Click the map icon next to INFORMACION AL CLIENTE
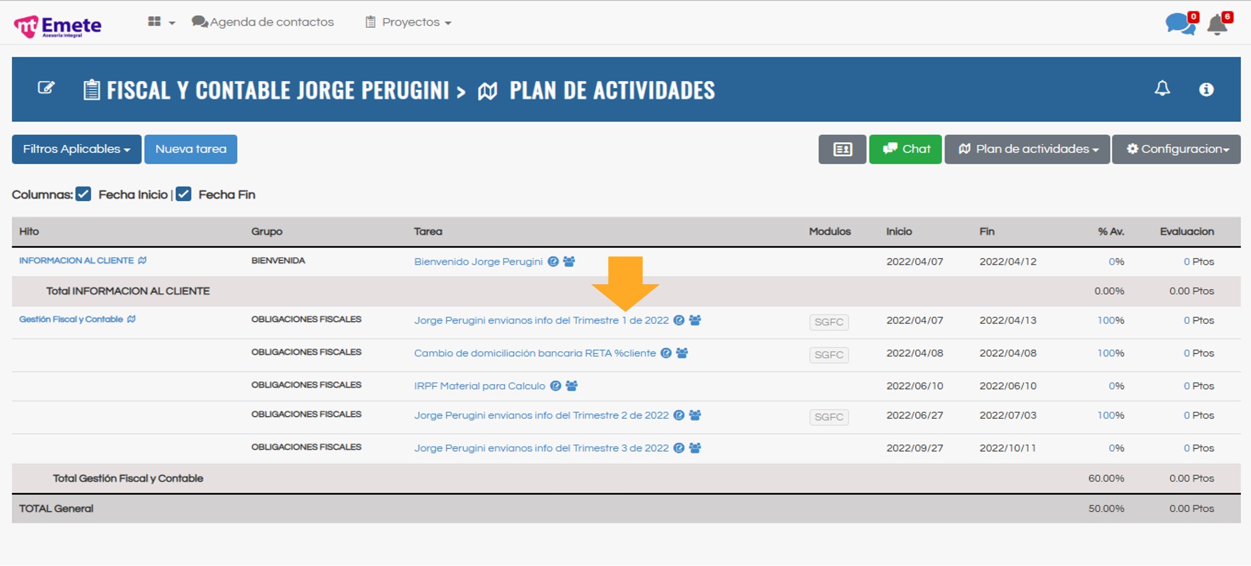1251x566 pixels. click(x=143, y=261)
